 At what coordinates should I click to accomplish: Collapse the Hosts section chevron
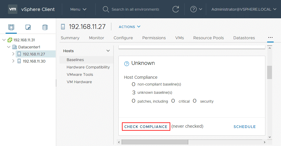pyautogui.click(x=108, y=51)
